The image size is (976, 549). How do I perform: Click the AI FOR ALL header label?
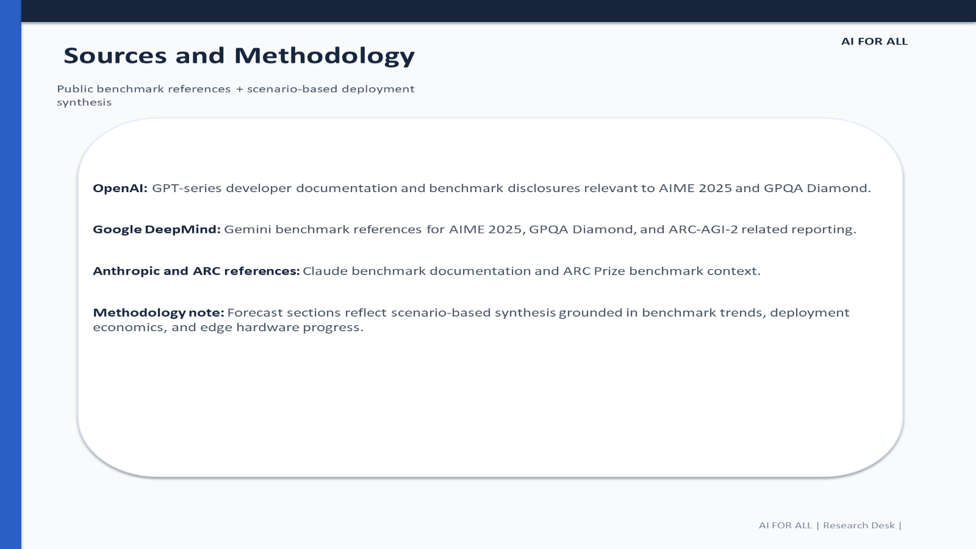click(x=874, y=41)
